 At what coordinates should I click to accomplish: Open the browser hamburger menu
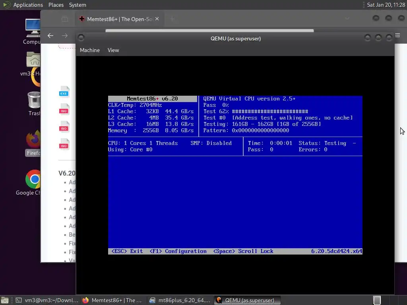click(x=397, y=35)
